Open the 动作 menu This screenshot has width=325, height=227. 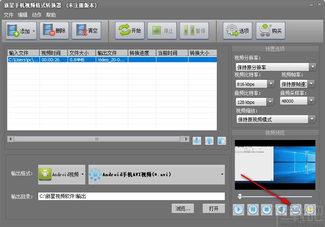click(37, 15)
